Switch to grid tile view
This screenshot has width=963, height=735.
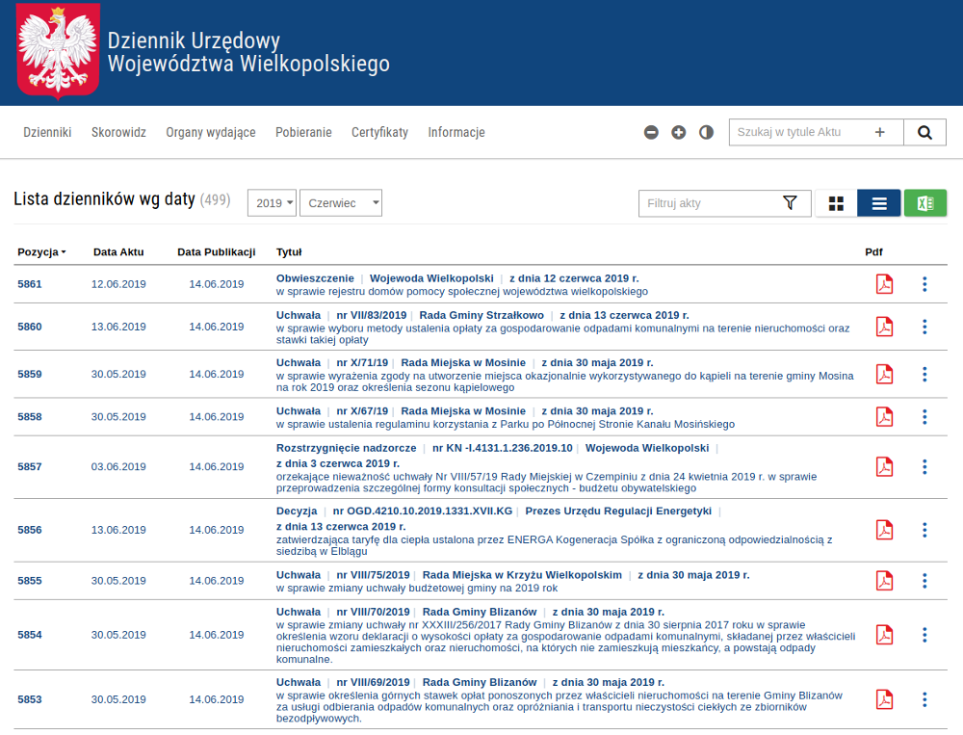836,203
